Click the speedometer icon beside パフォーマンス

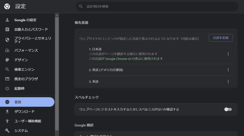(x=7, y=50)
